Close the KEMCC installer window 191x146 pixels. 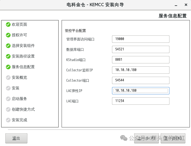coord(186,5)
